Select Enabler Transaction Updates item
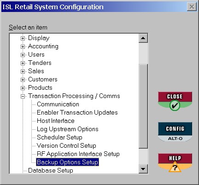 pos(77,113)
